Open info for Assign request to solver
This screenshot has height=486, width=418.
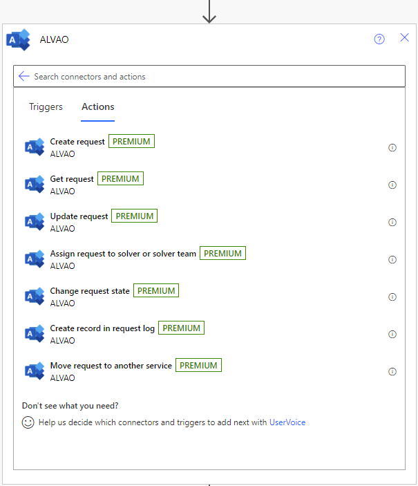click(392, 260)
